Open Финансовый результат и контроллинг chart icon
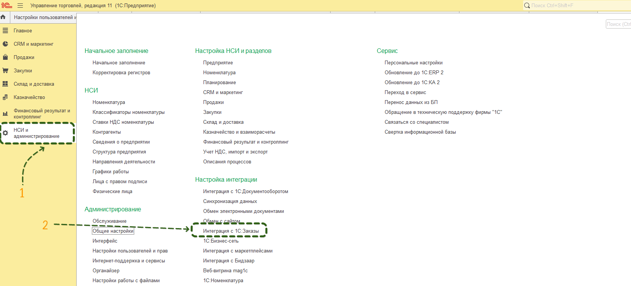Viewport: 631px width, 286px height. point(5,113)
